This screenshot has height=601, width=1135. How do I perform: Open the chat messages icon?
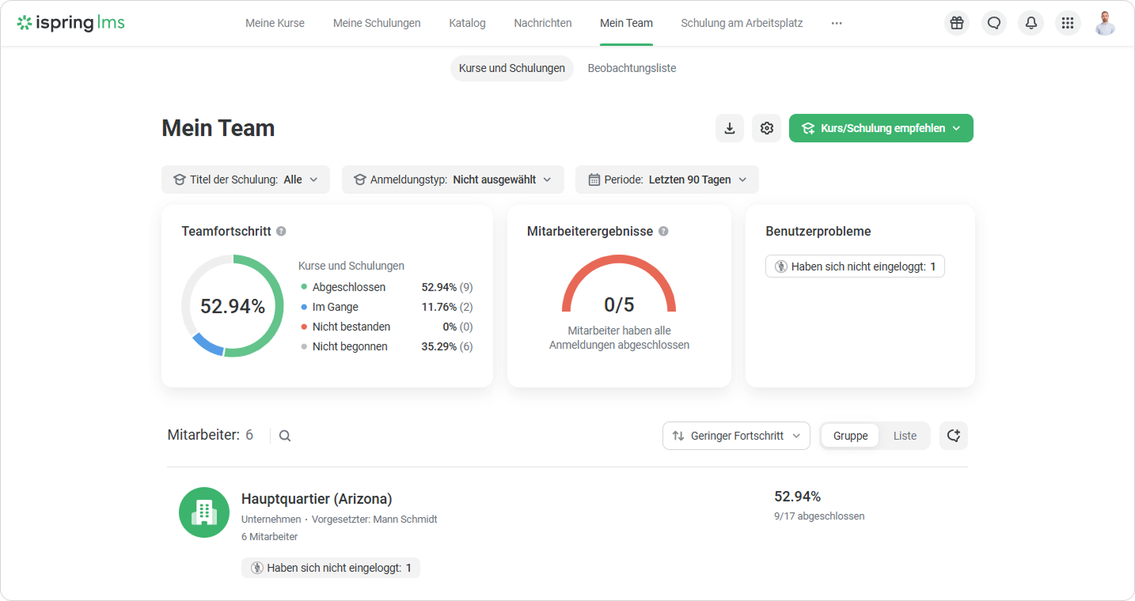(x=994, y=23)
